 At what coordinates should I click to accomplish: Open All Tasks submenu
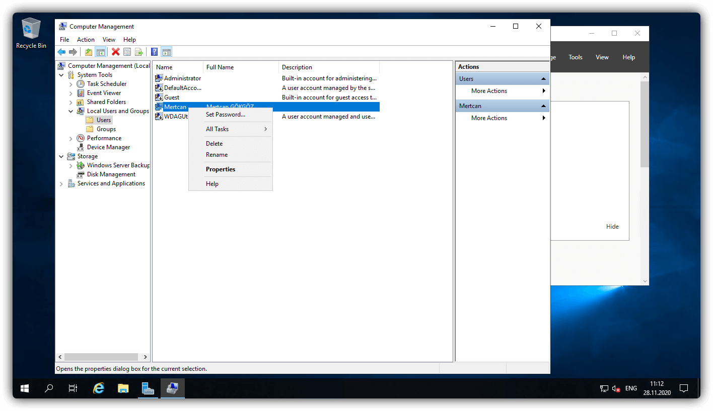coord(231,129)
